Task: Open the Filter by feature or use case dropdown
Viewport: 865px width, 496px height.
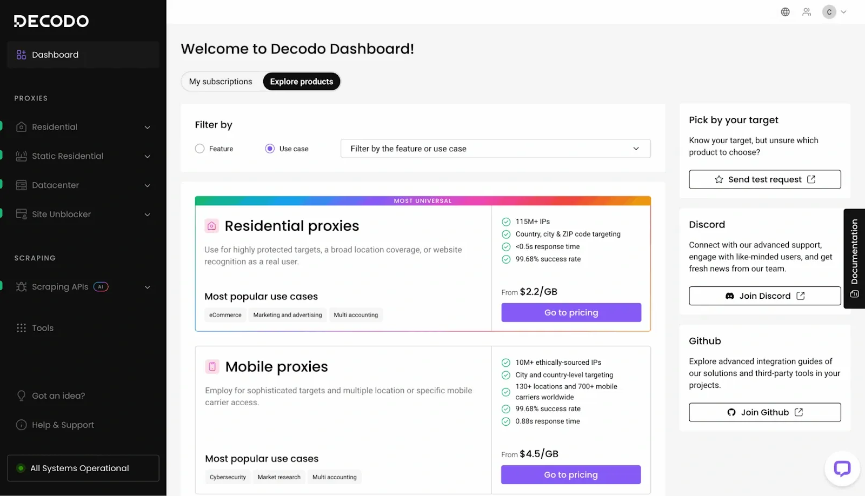Action: click(495, 149)
